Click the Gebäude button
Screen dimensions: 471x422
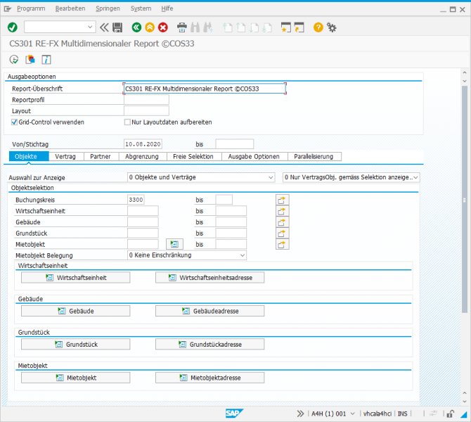point(76,311)
